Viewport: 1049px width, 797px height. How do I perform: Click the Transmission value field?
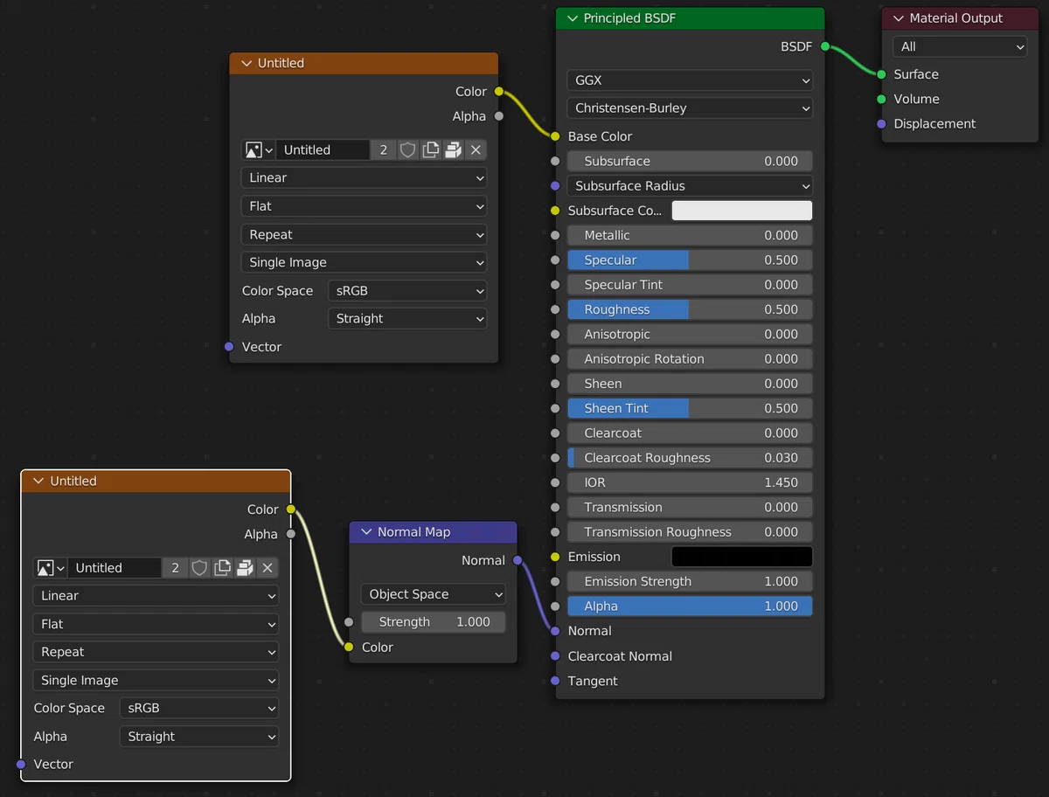coord(690,508)
